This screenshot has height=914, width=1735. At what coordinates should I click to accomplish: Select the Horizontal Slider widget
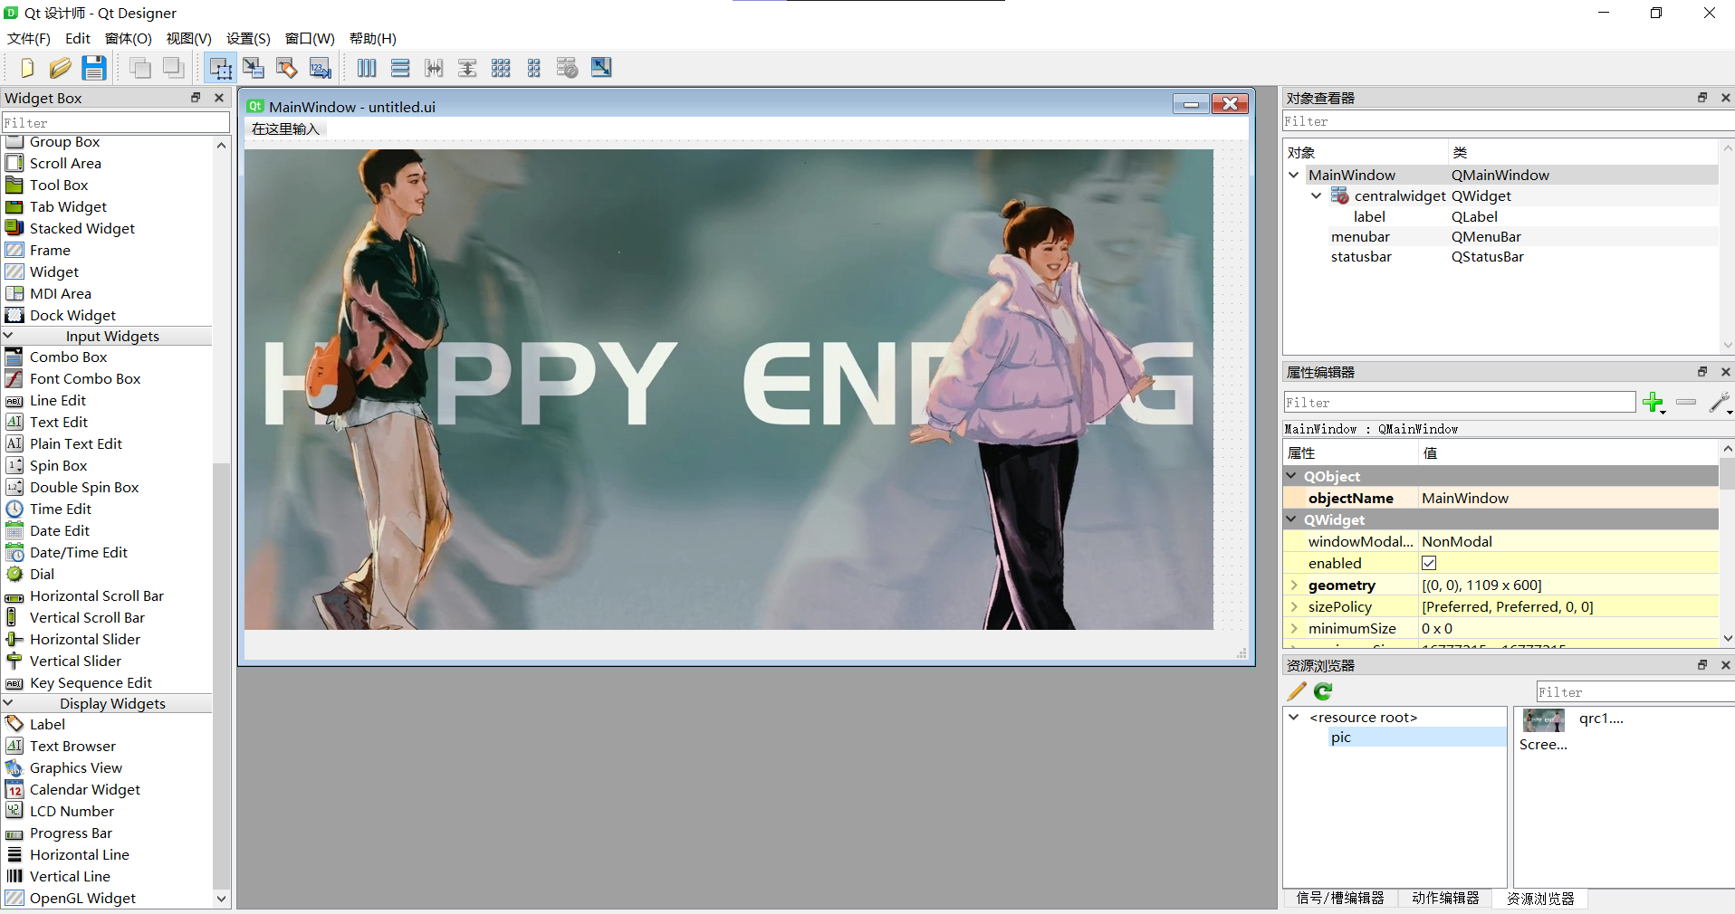tap(84, 640)
